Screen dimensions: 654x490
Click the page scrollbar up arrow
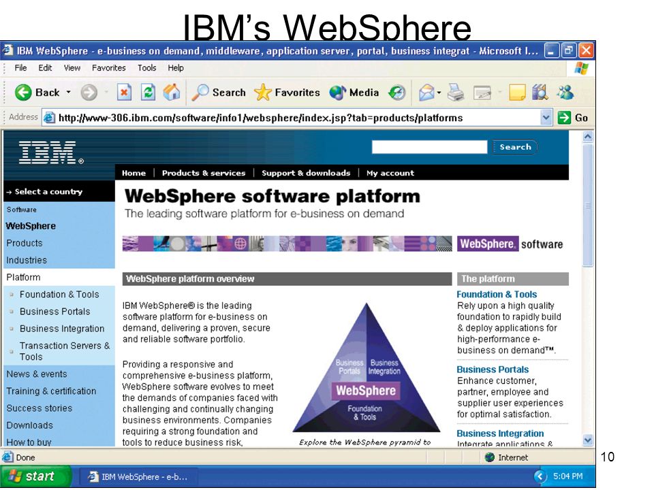tap(588, 137)
